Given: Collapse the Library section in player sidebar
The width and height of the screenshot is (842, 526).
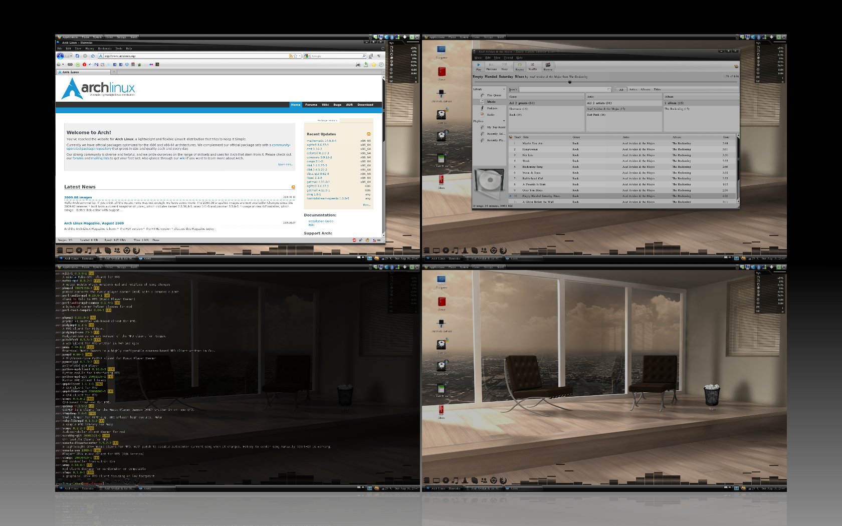Looking at the screenshot, I should [x=504, y=89].
